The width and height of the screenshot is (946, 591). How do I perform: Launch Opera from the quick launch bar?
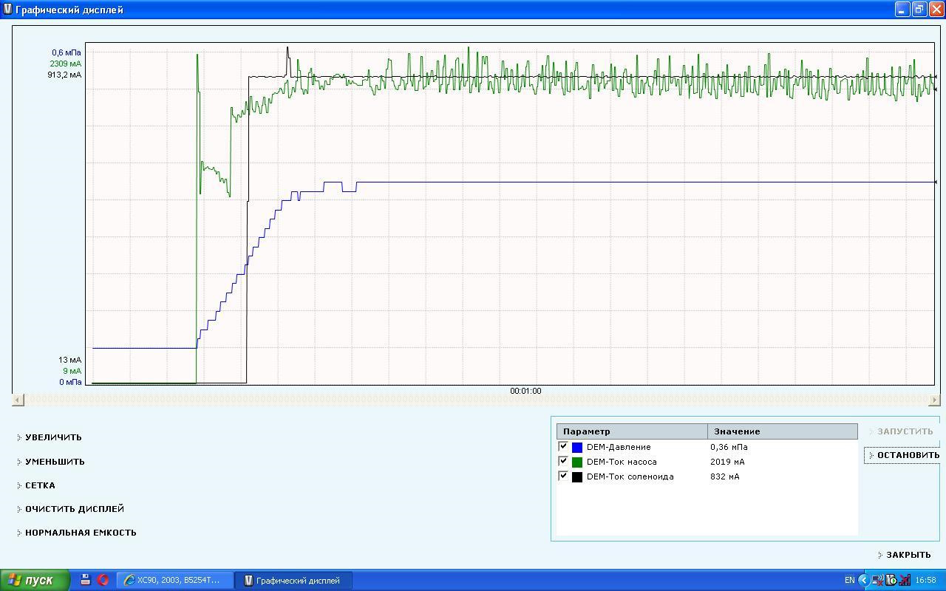coord(103,580)
